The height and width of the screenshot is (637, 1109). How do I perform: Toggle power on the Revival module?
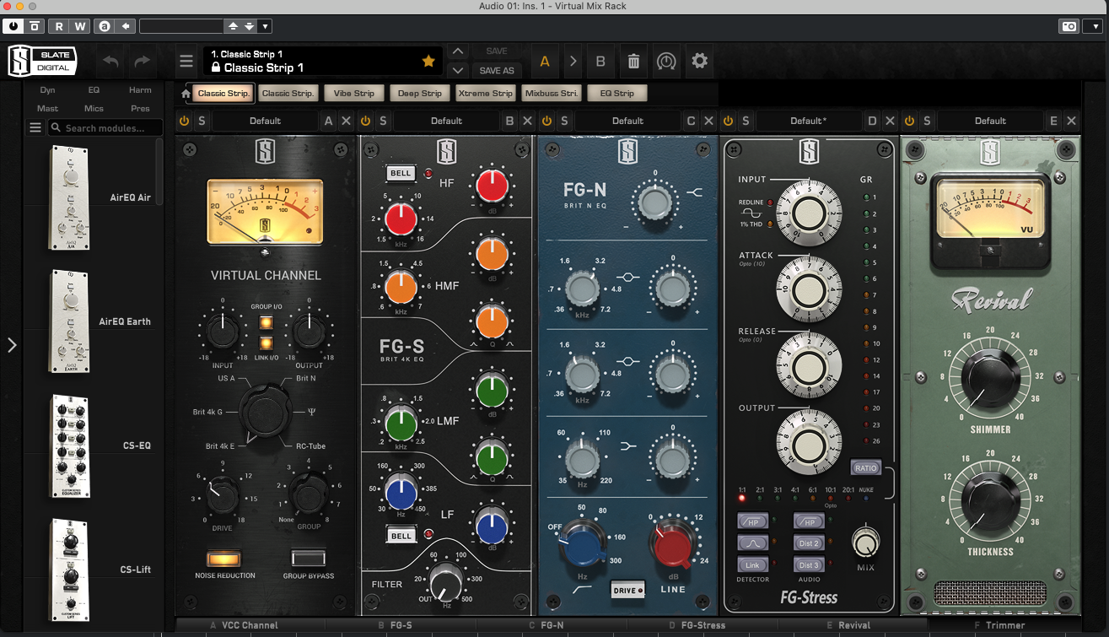point(909,121)
